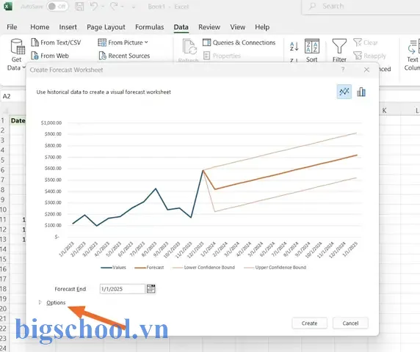Toggle the AutoSave switch

[x=57, y=7]
